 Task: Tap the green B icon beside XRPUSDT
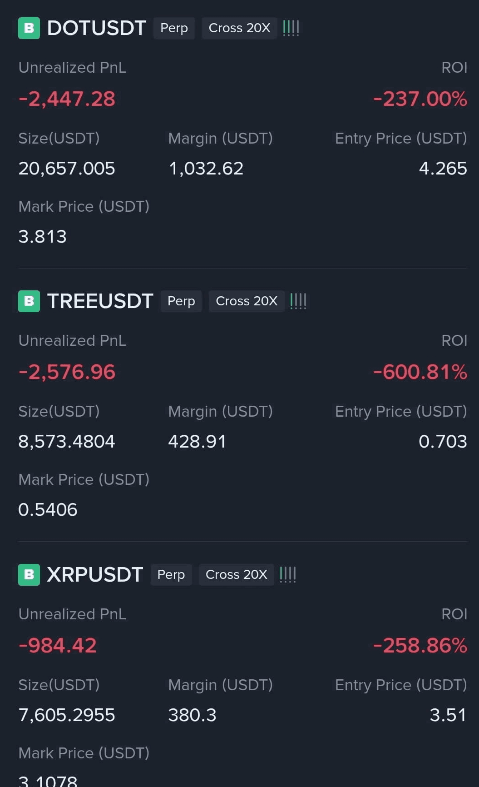coord(29,575)
